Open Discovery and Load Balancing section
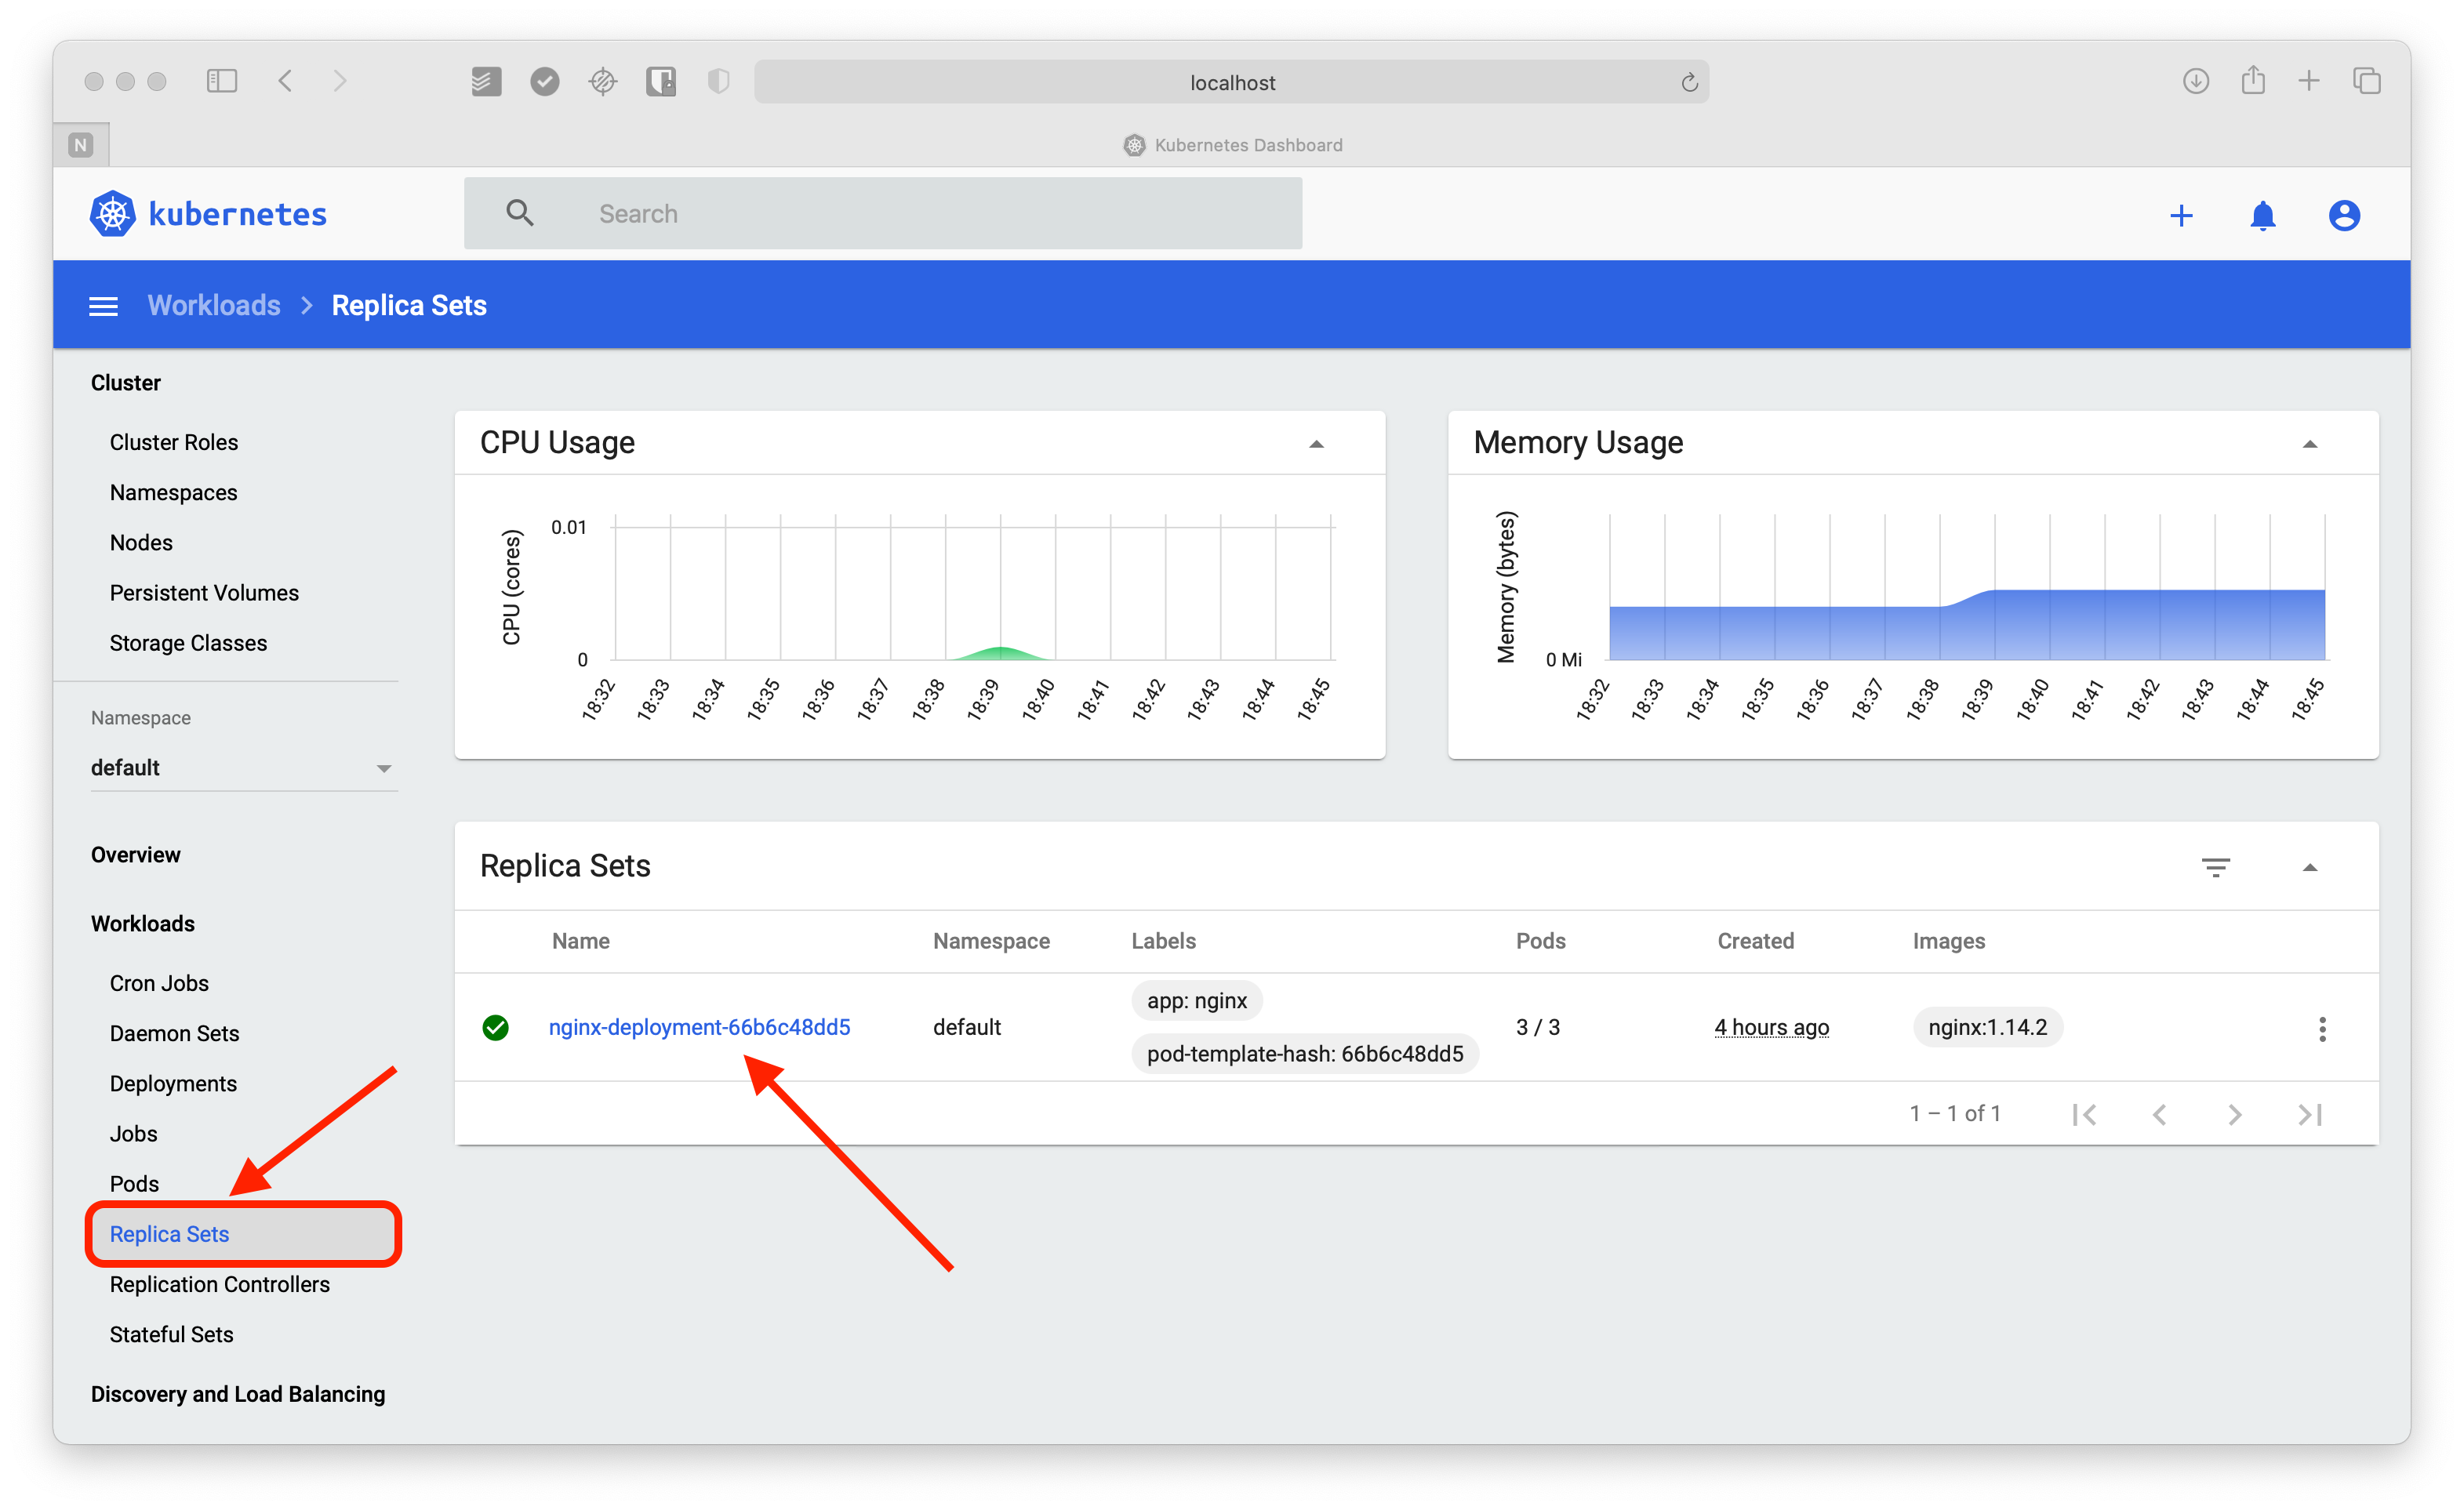This screenshot has width=2464, height=1510. coord(237,1394)
